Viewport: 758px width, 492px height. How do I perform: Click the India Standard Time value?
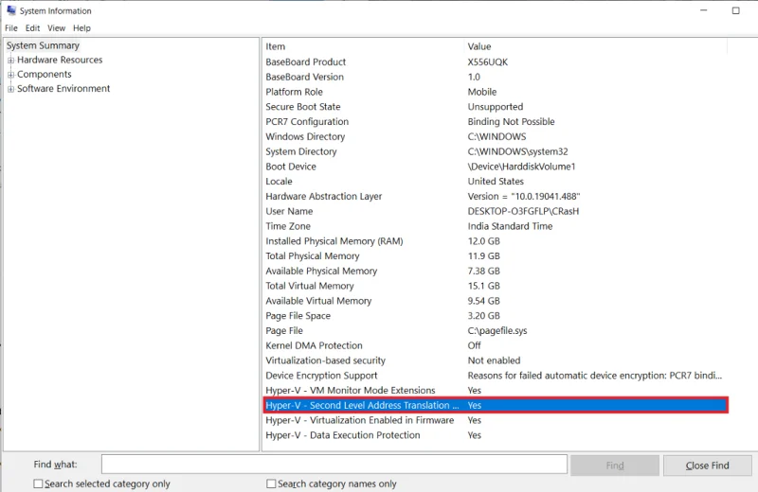[510, 226]
